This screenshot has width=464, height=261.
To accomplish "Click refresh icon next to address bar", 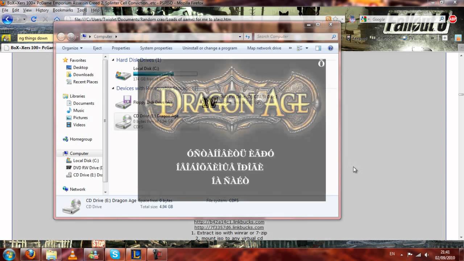I will tap(248, 37).
